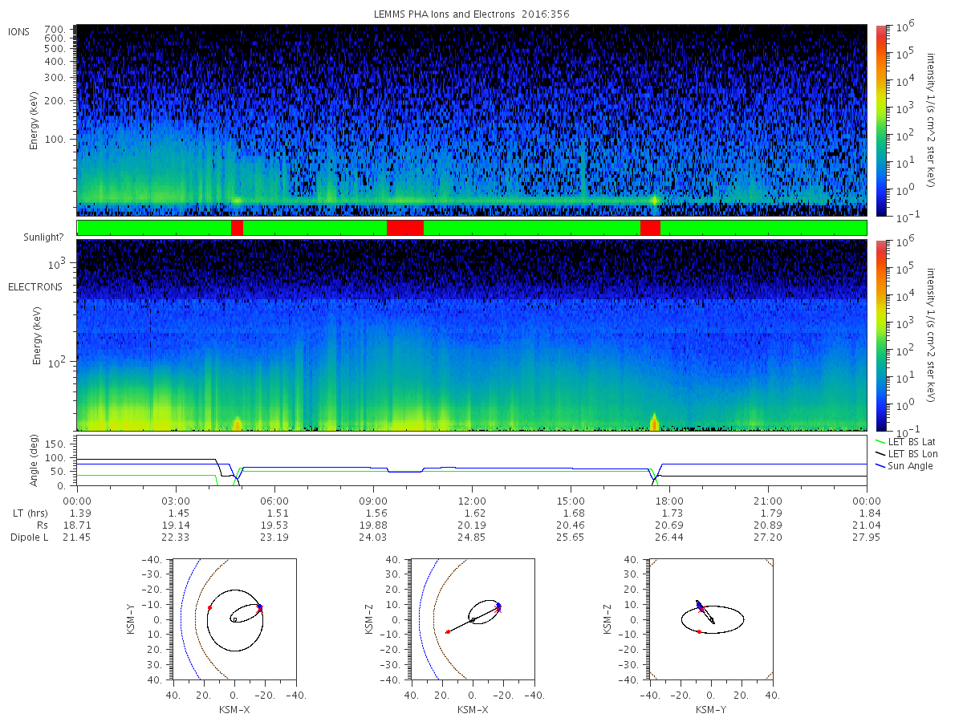This screenshot has width=963, height=722.
Task: Click the LET BS Lon legend entry
Action: click(x=906, y=454)
